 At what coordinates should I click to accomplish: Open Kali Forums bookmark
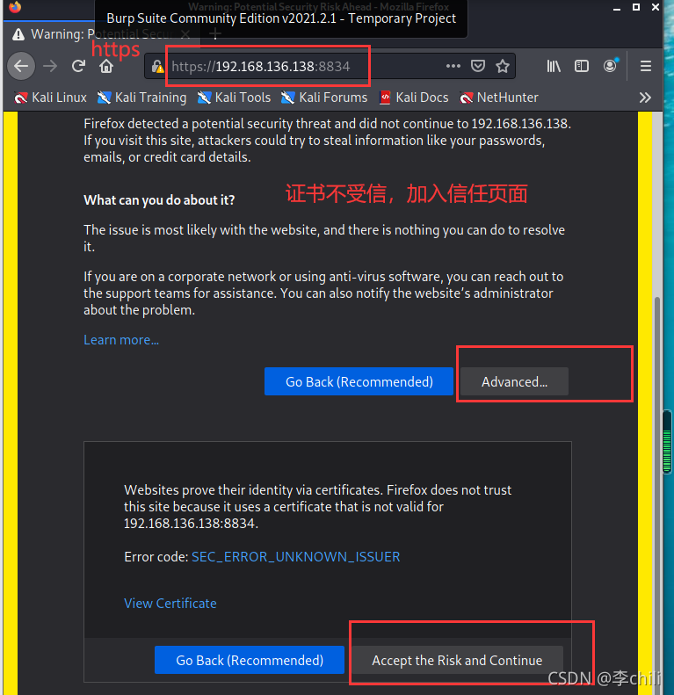324,98
